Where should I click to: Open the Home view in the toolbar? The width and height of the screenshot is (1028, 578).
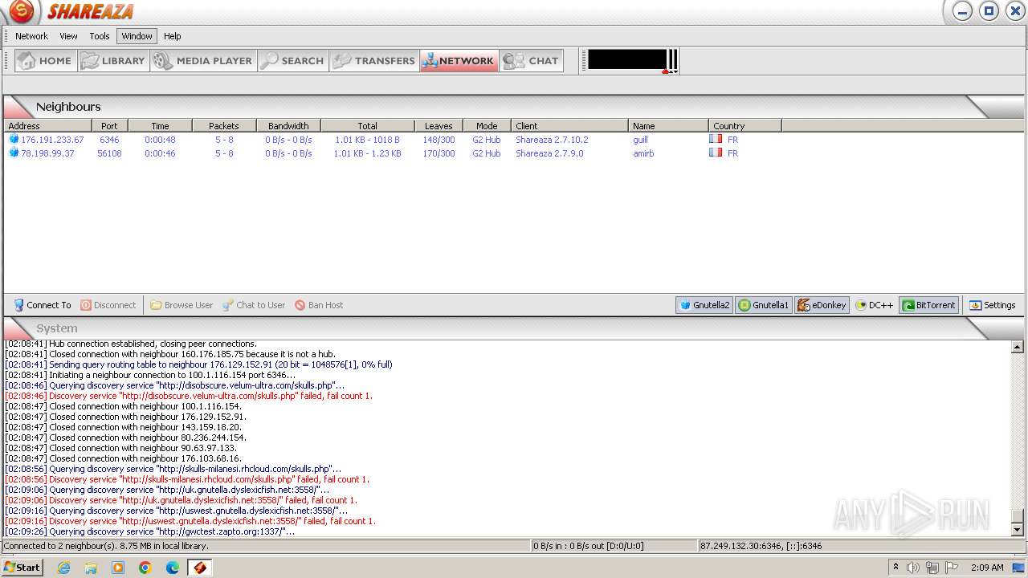tap(46, 61)
